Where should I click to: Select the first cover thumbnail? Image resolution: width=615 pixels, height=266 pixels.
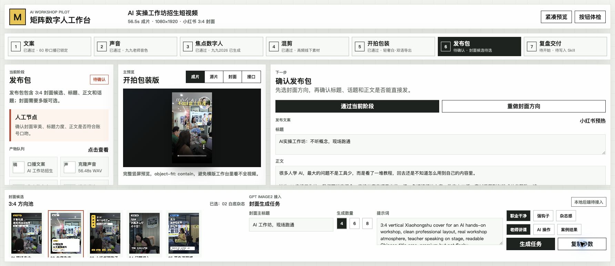pos(27,233)
